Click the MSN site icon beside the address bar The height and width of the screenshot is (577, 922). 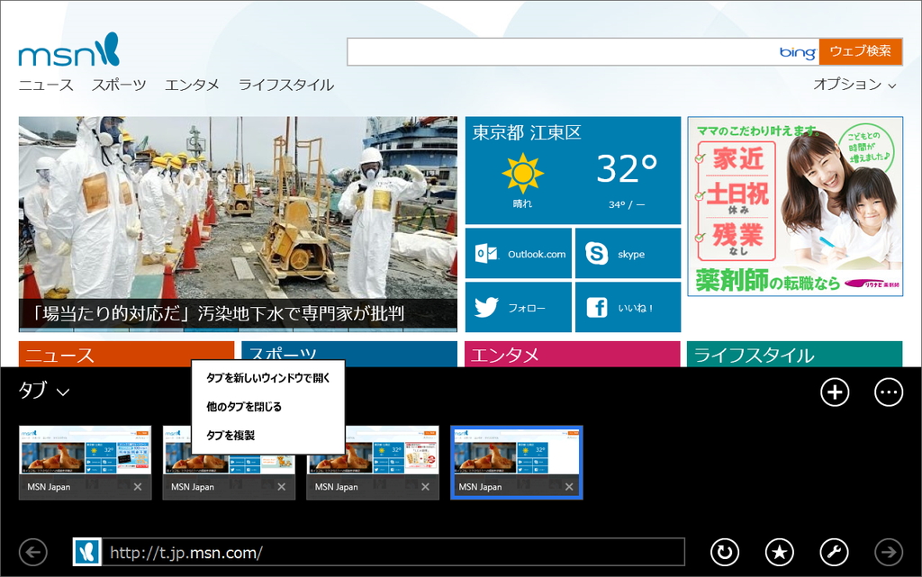(x=87, y=553)
